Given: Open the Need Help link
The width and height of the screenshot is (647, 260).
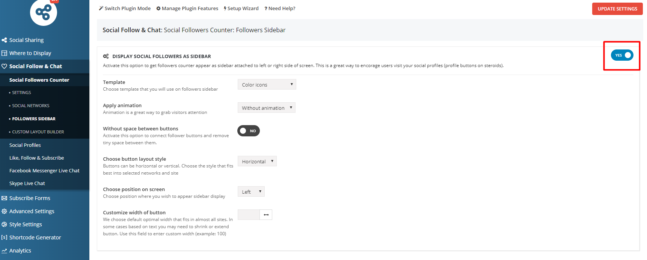Looking at the screenshot, I should coord(280,8).
